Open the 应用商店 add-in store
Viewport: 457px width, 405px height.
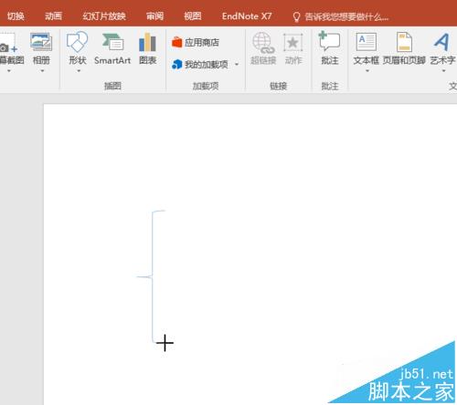click(196, 43)
